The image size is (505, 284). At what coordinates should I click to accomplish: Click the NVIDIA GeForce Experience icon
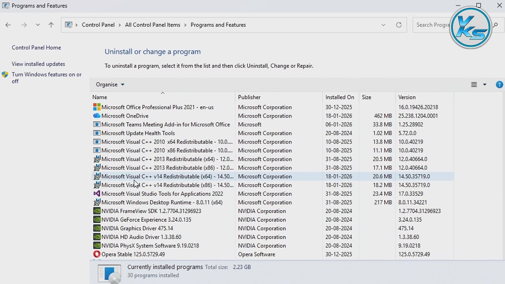click(x=97, y=220)
